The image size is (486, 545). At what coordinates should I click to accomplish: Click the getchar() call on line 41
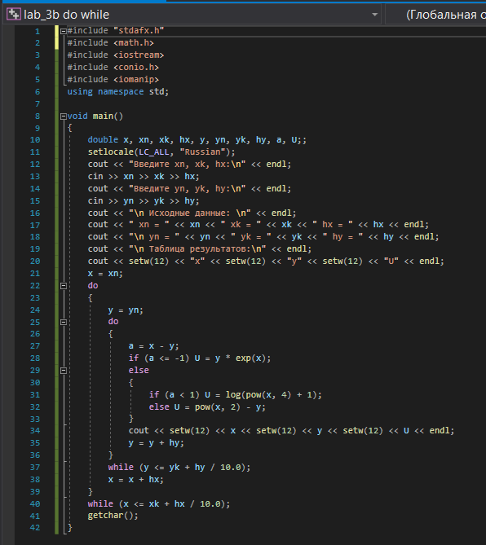(113, 516)
